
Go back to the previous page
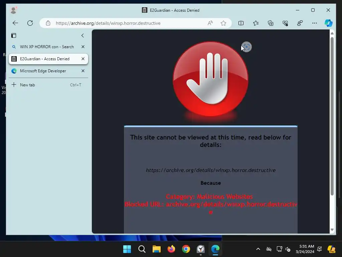pos(15,23)
